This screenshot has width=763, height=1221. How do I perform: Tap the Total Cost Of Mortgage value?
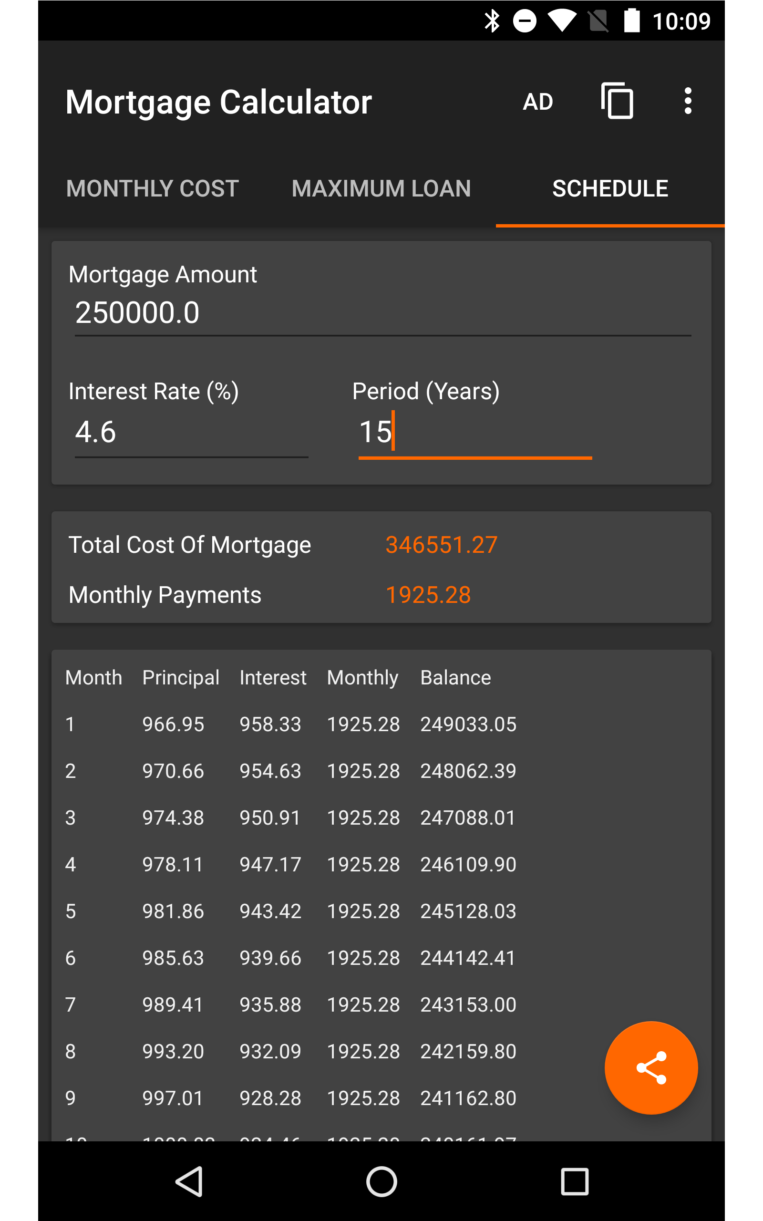pyautogui.click(x=441, y=544)
